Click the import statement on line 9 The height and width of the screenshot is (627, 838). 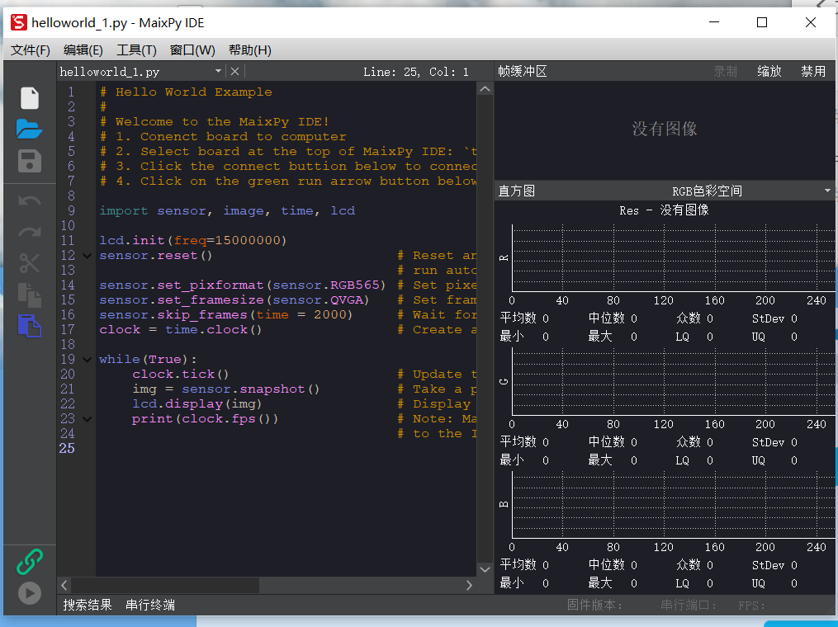227,211
